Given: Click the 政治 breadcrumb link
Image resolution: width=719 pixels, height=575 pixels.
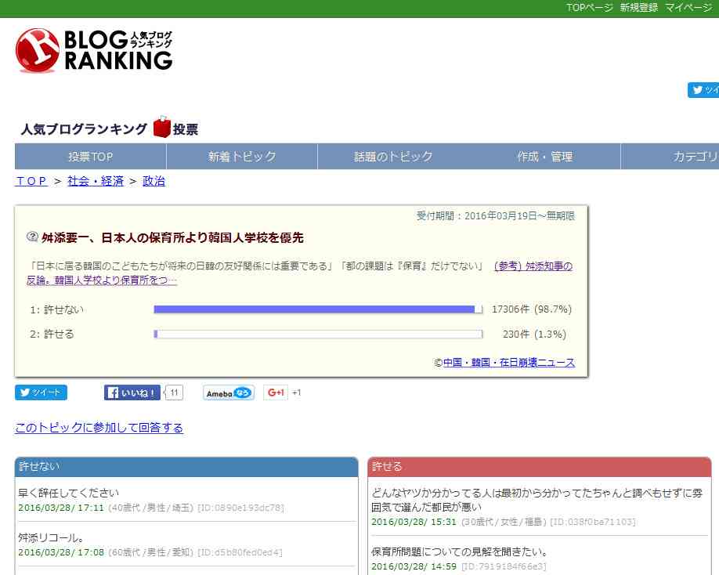Looking at the screenshot, I should pyautogui.click(x=154, y=181).
